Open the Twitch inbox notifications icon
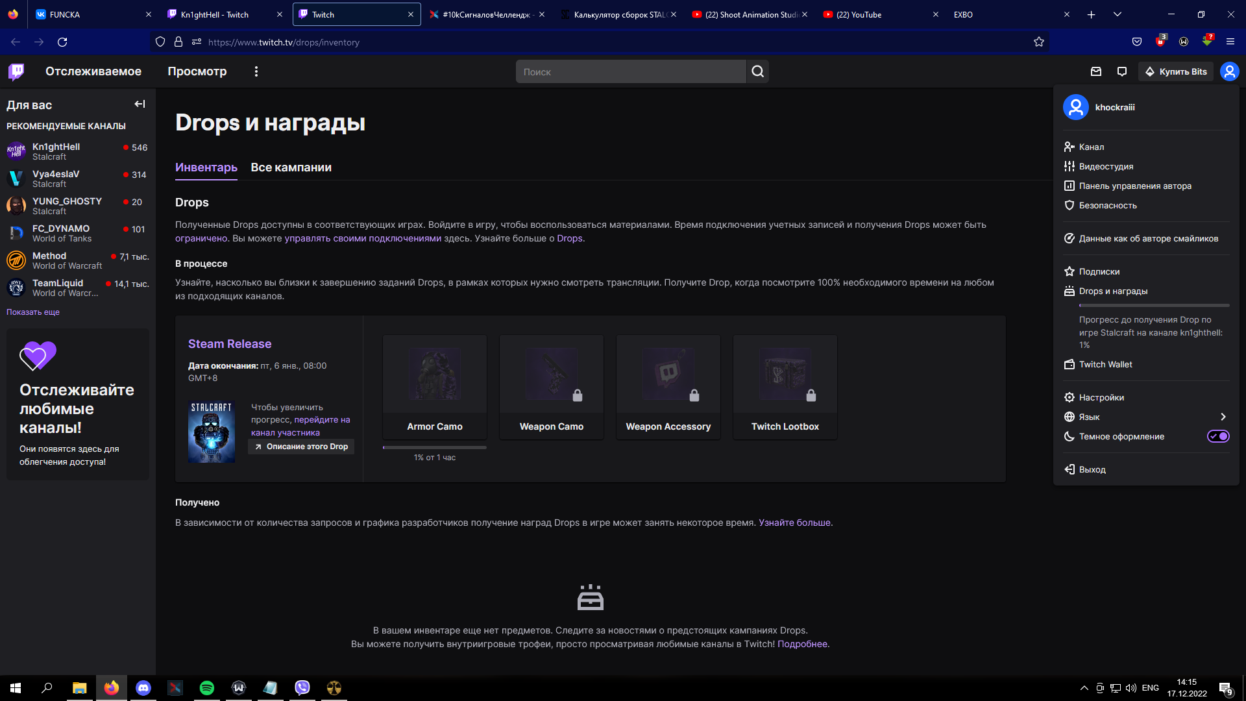The width and height of the screenshot is (1246, 701). point(1096,71)
